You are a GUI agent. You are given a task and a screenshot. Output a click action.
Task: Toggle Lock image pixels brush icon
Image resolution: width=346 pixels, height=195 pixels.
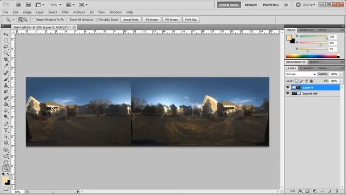click(302, 81)
